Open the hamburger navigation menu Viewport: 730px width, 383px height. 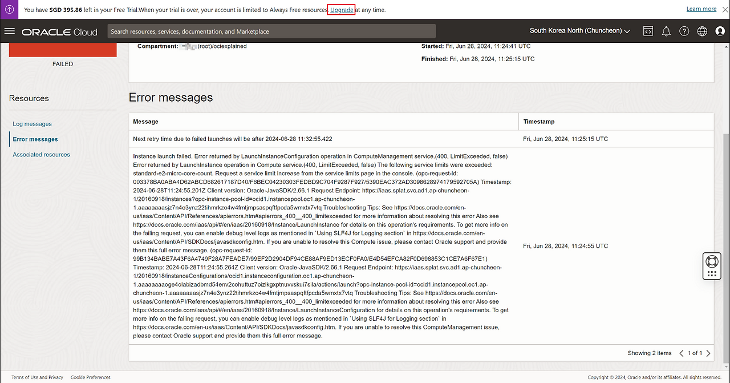coord(9,31)
